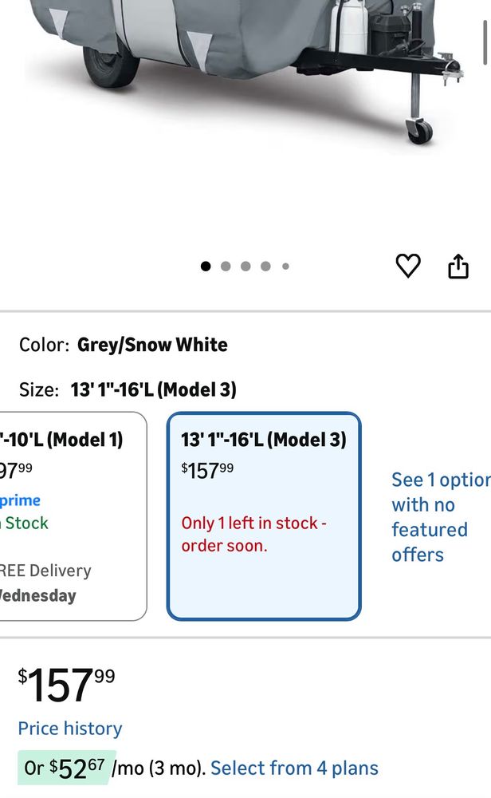Jump to the third image with carousel dot
The image size is (491, 798).
coord(245,265)
